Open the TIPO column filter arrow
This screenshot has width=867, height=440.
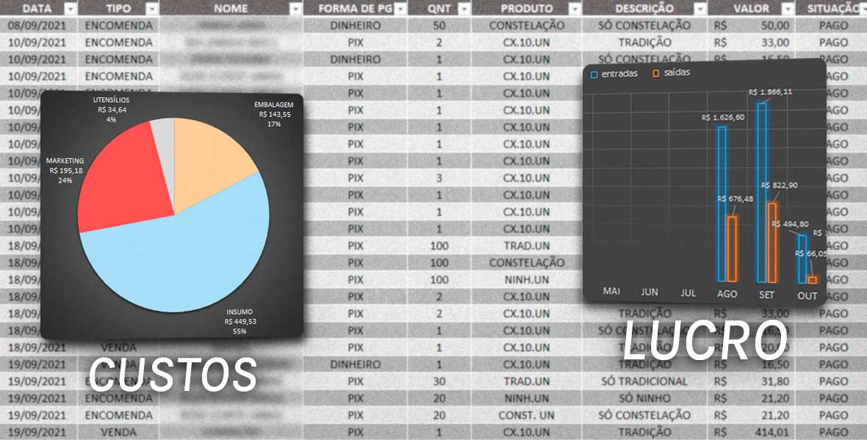click(x=151, y=9)
